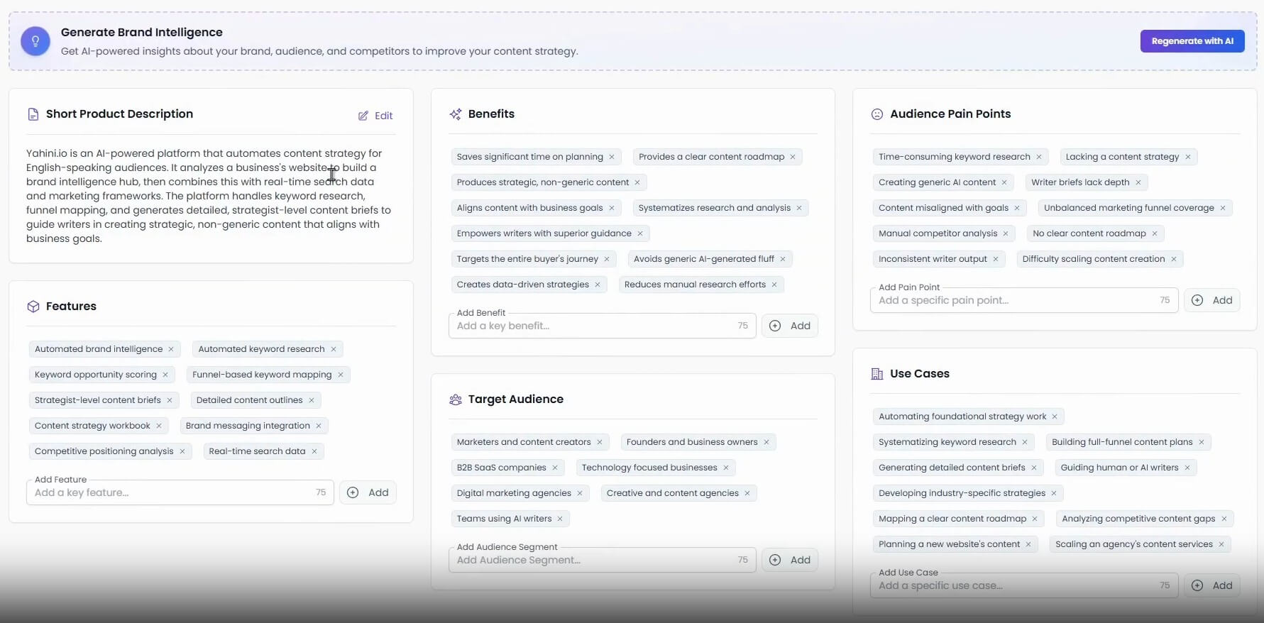Focus the Add Audience Segment input
This screenshot has width=1264, height=623.
click(x=602, y=560)
